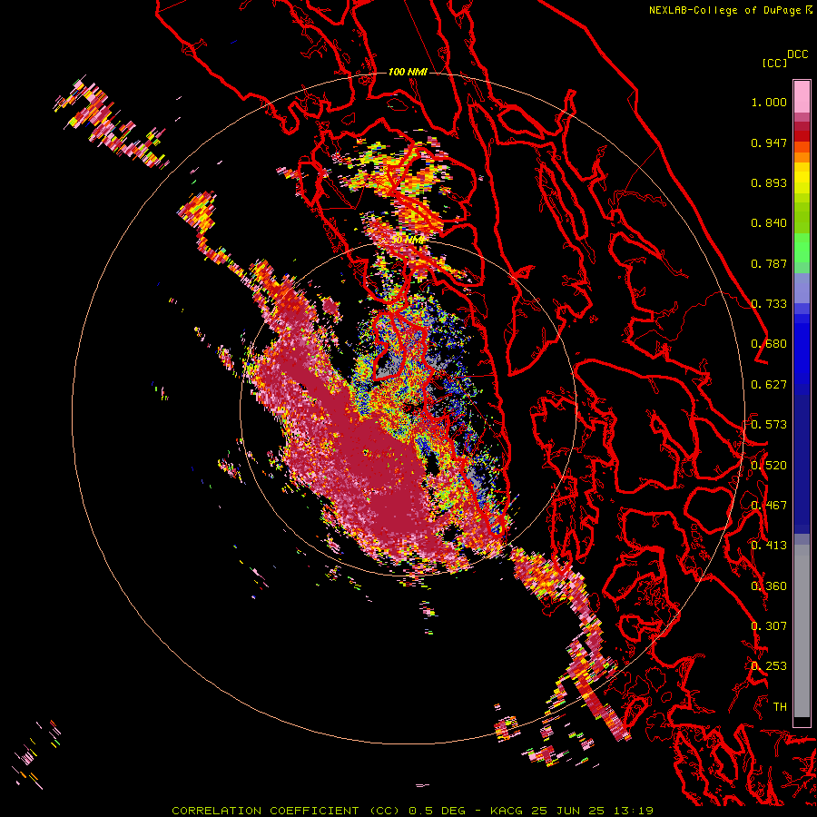The image size is (817, 817).
Task: Click the [CC] units label above the color bar
Action: [x=775, y=63]
